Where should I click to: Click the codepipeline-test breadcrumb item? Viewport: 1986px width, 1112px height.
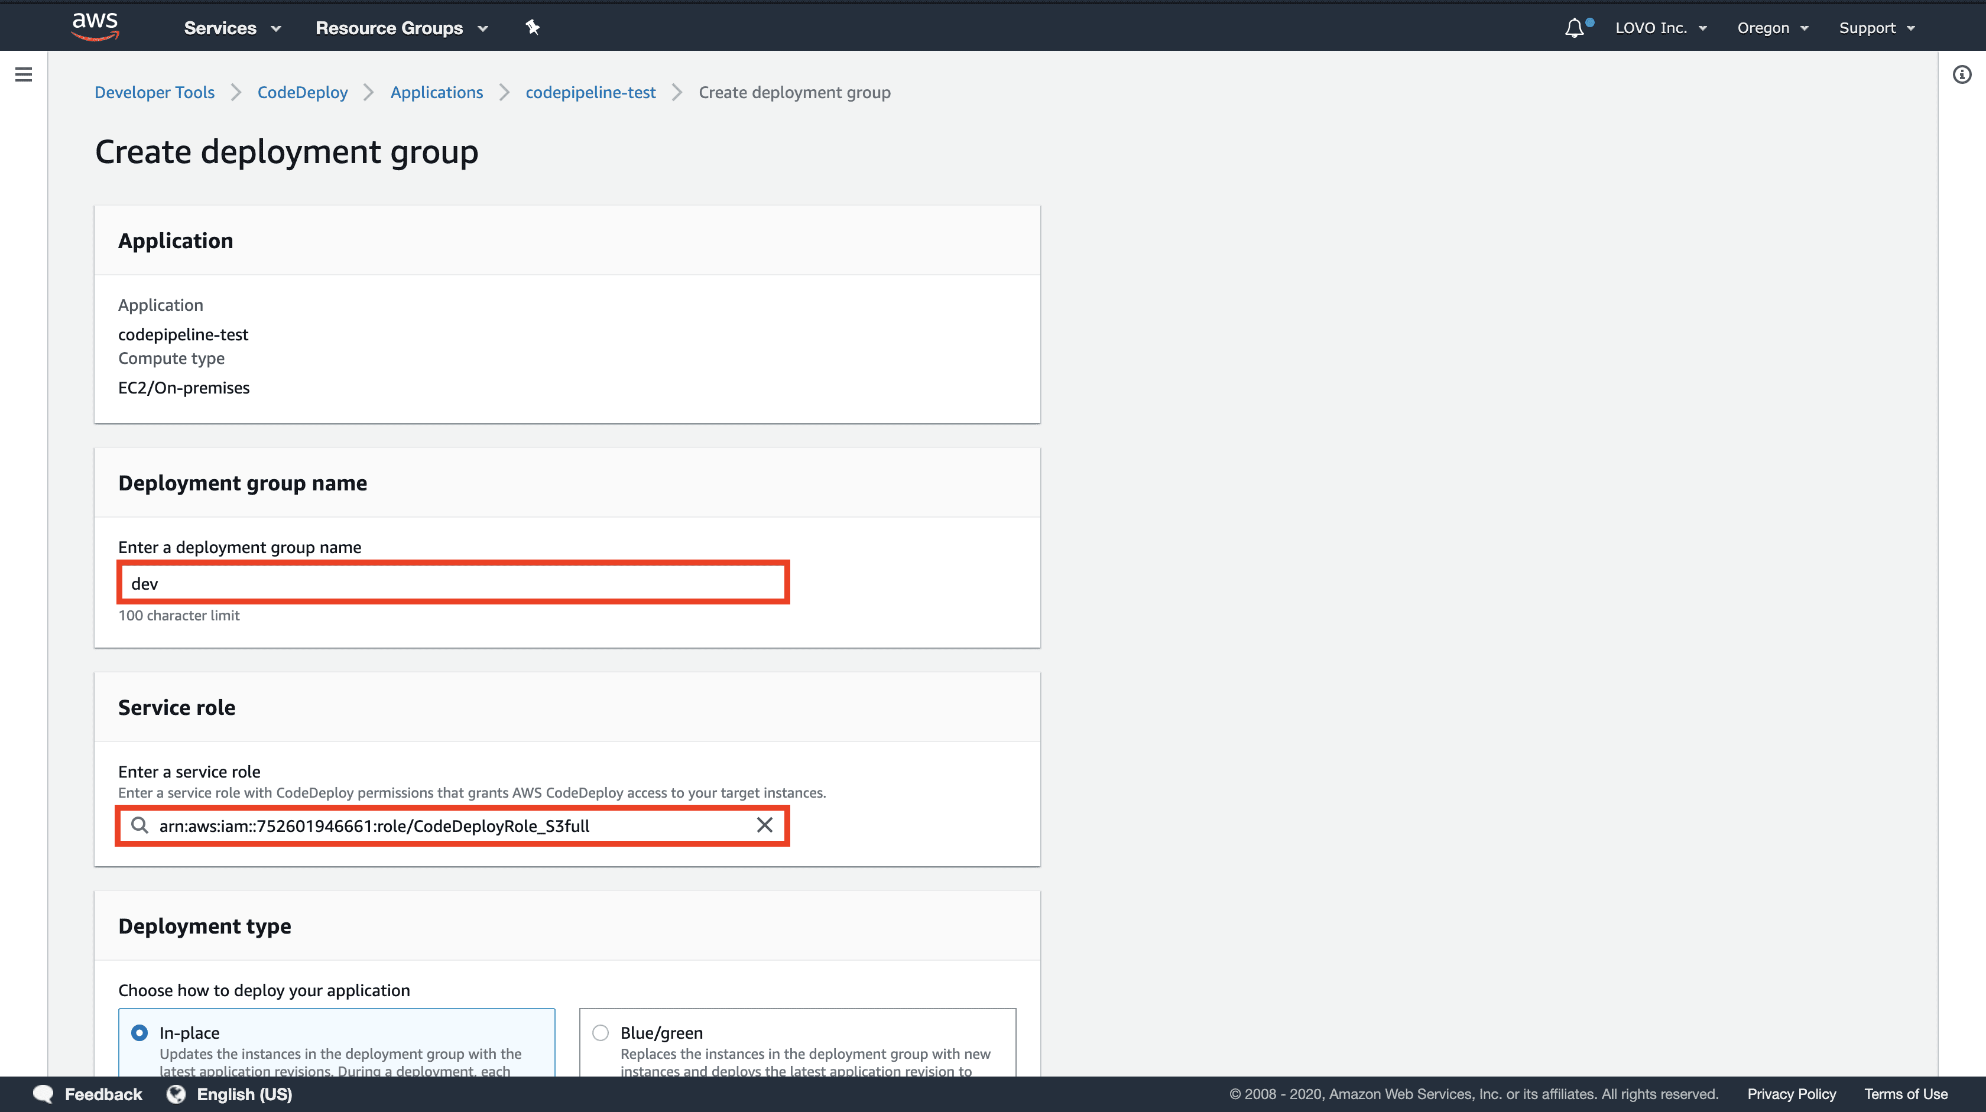[x=590, y=92]
